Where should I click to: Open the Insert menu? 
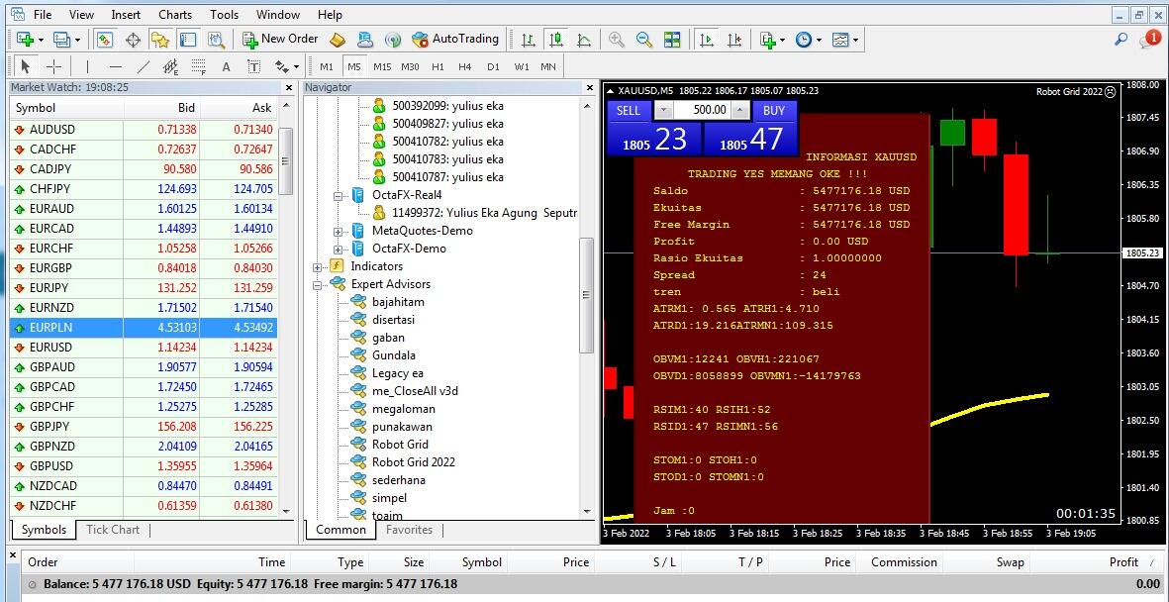(x=126, y=14)
